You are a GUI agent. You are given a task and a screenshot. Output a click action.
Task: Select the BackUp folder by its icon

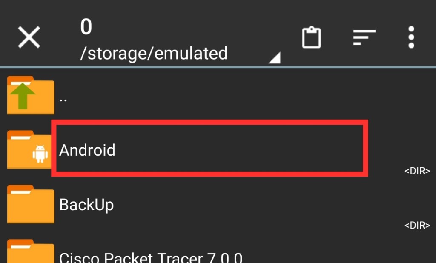click(31, 204)
